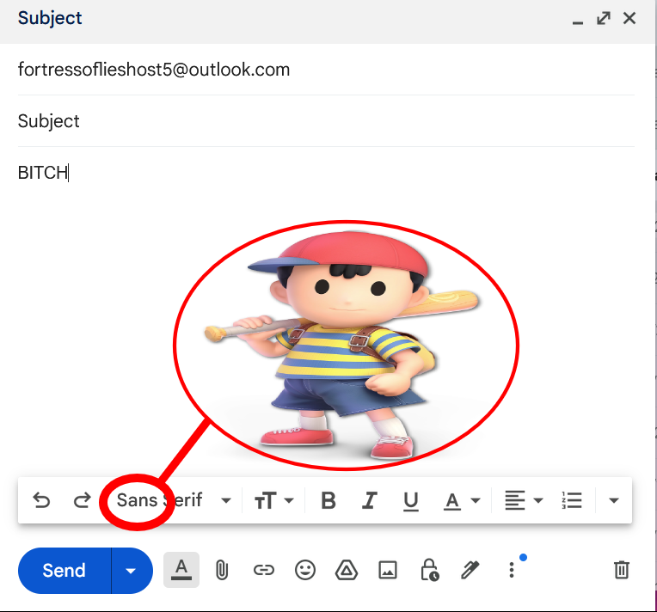The width and height of the screenshot is (657, 612).
Task: Toggle confidential mode lock icon
Action: pos(429,570)
